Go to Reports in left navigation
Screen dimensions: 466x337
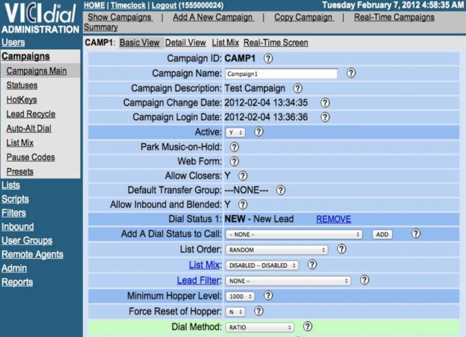[17, 282]
